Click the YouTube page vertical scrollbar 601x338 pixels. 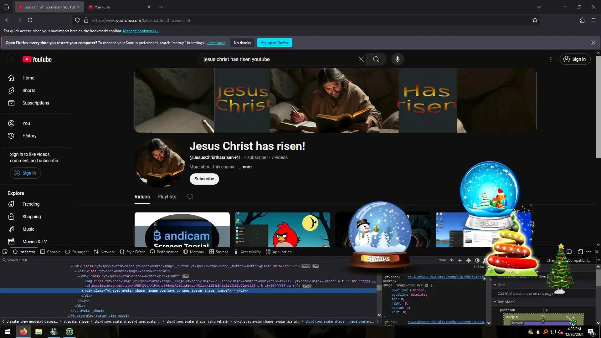pyautogui.click(x=598, y=106)
